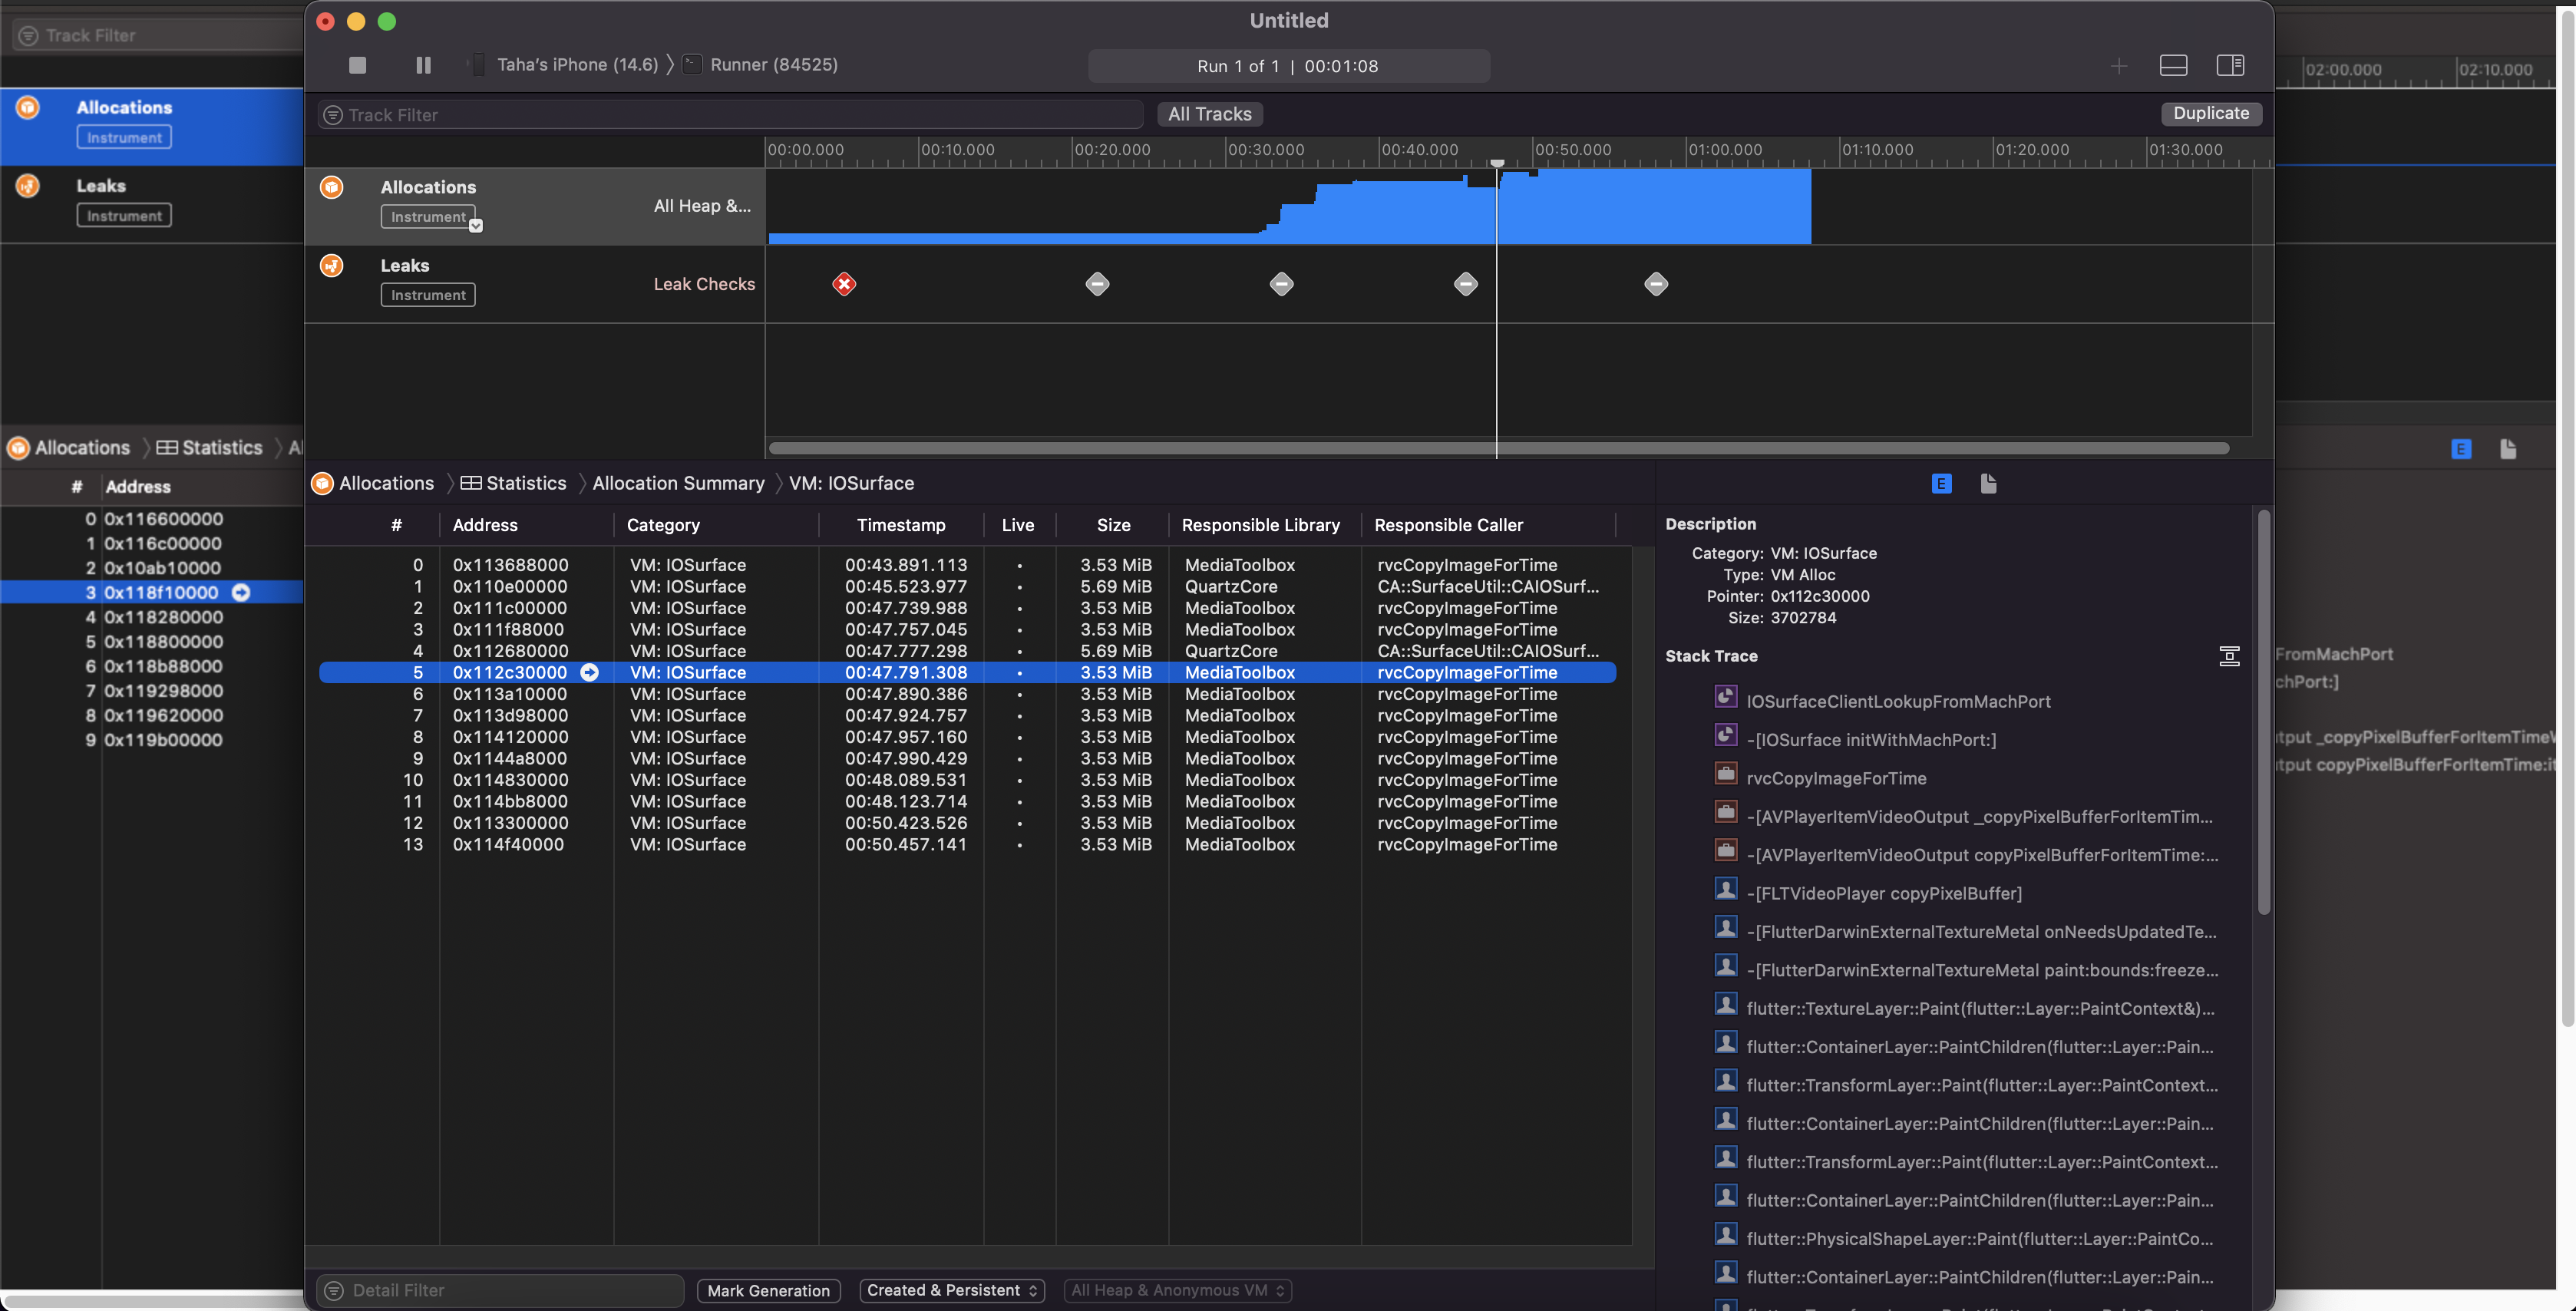Image resolution: width=2576 pixels, height=1311 pixels.
Task: Click the red failed leak check marker
Action: 844,284
